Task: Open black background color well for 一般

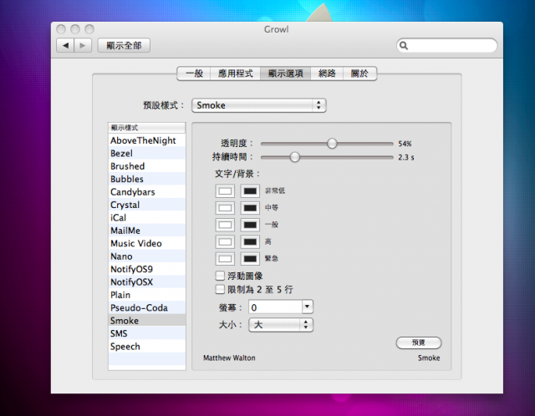Action: click(x=250, y=225)
